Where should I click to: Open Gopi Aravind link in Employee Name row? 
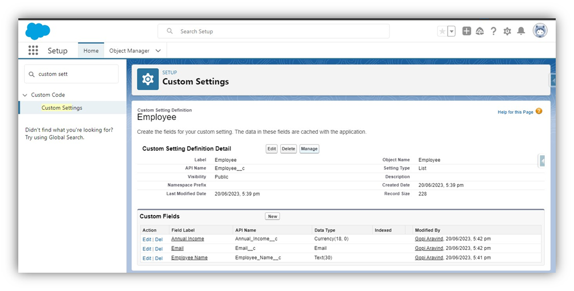coord(429,258)
